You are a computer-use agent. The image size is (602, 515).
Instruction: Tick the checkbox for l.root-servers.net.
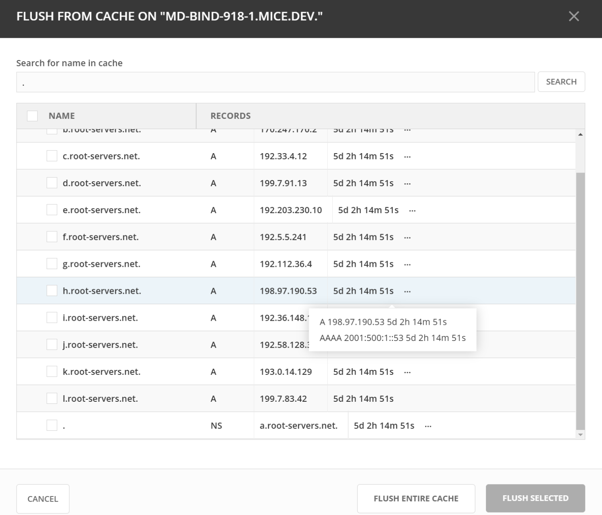[52, 398]
